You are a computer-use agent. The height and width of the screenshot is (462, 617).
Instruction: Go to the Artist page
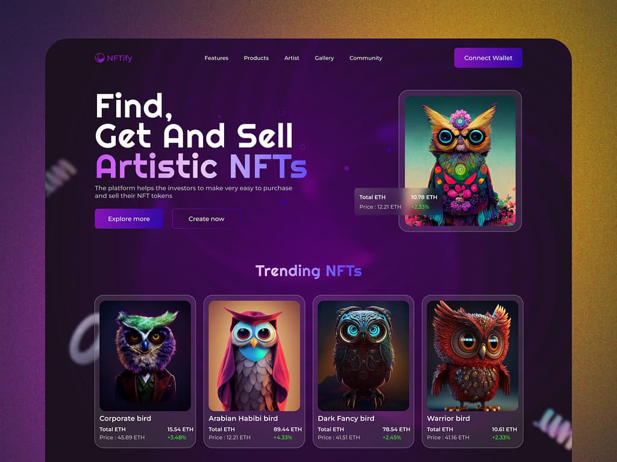click(x=292, y=58)
